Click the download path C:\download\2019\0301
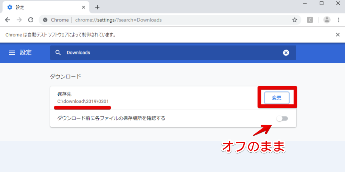 pyautogui.click(x=83, y=101)
